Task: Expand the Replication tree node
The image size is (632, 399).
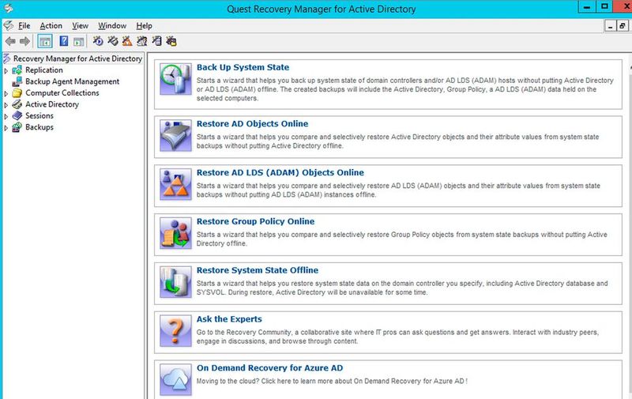Action: [6, 70]
